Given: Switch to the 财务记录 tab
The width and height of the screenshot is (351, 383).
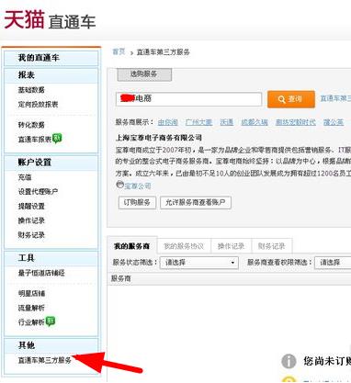Looking at the screenshot, I should [x=271, y=246].
